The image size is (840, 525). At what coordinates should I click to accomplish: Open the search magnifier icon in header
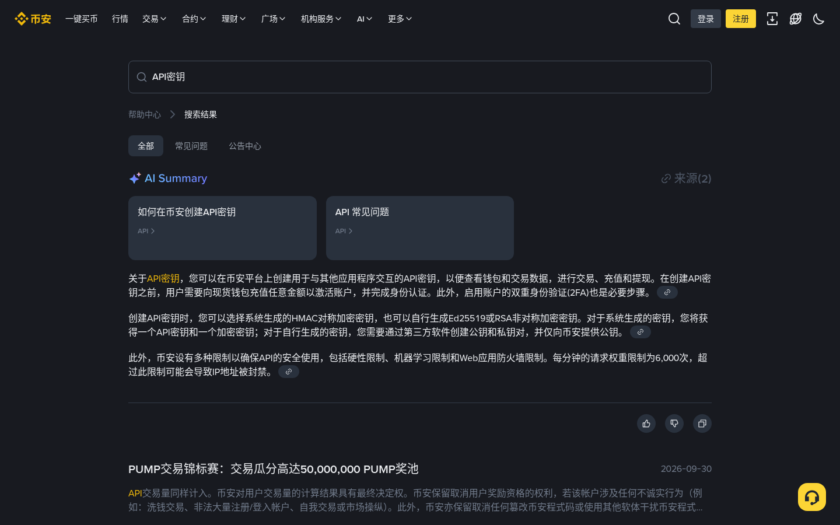tap(674, 19)
